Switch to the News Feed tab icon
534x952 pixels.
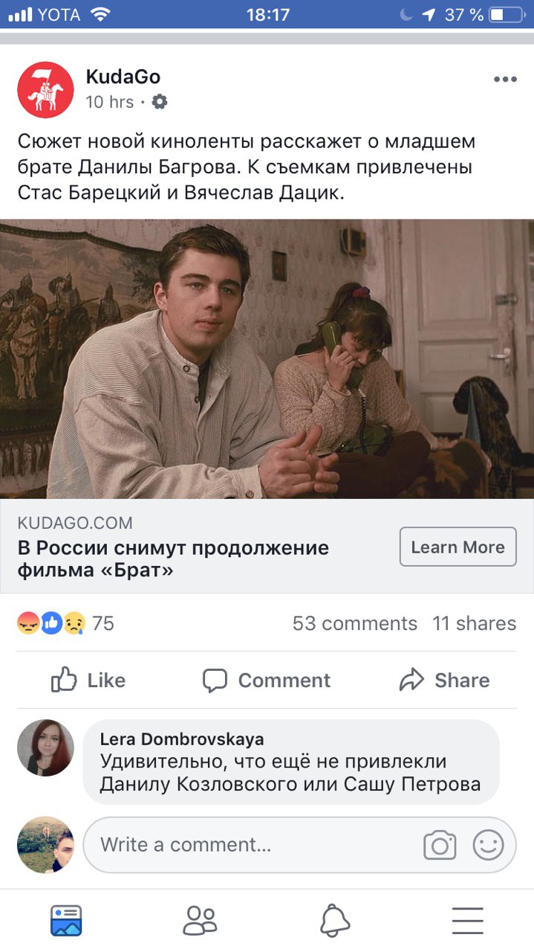click(66, 921)
